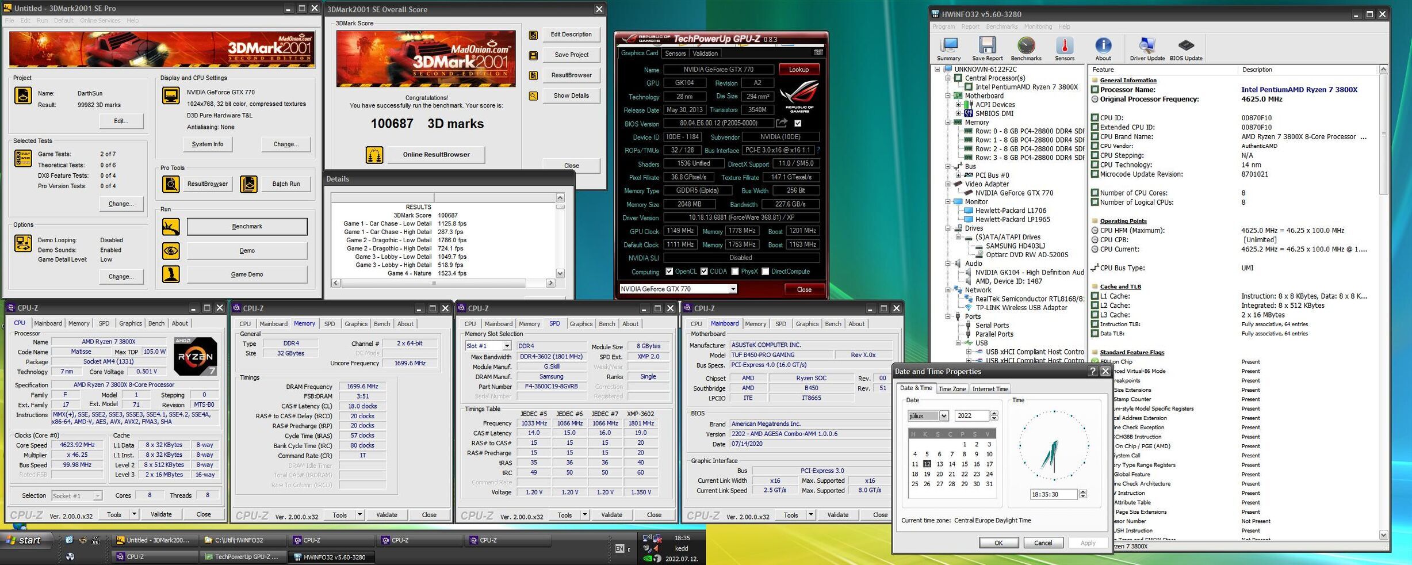Click the Project icon in 3DMark
This screenshot has width=1412, height=565.
pyautogui.click(x=23, y=96)
